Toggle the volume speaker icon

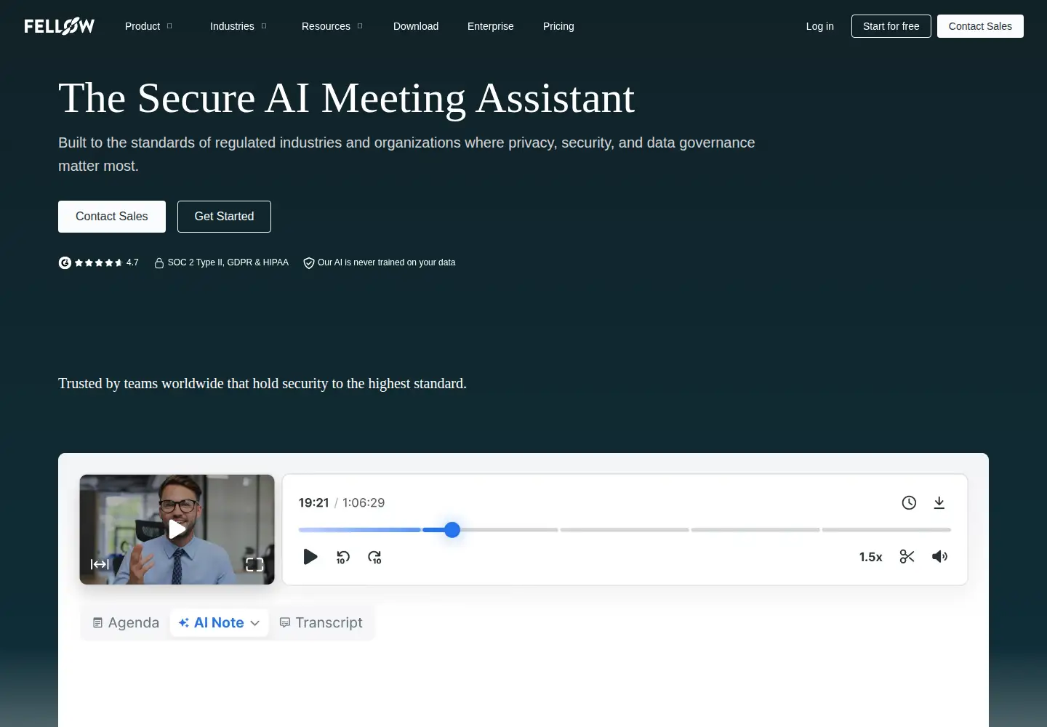940,557
